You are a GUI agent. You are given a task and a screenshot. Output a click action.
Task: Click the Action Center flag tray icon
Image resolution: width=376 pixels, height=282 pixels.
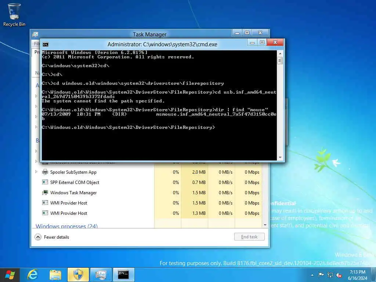[321, 275]
